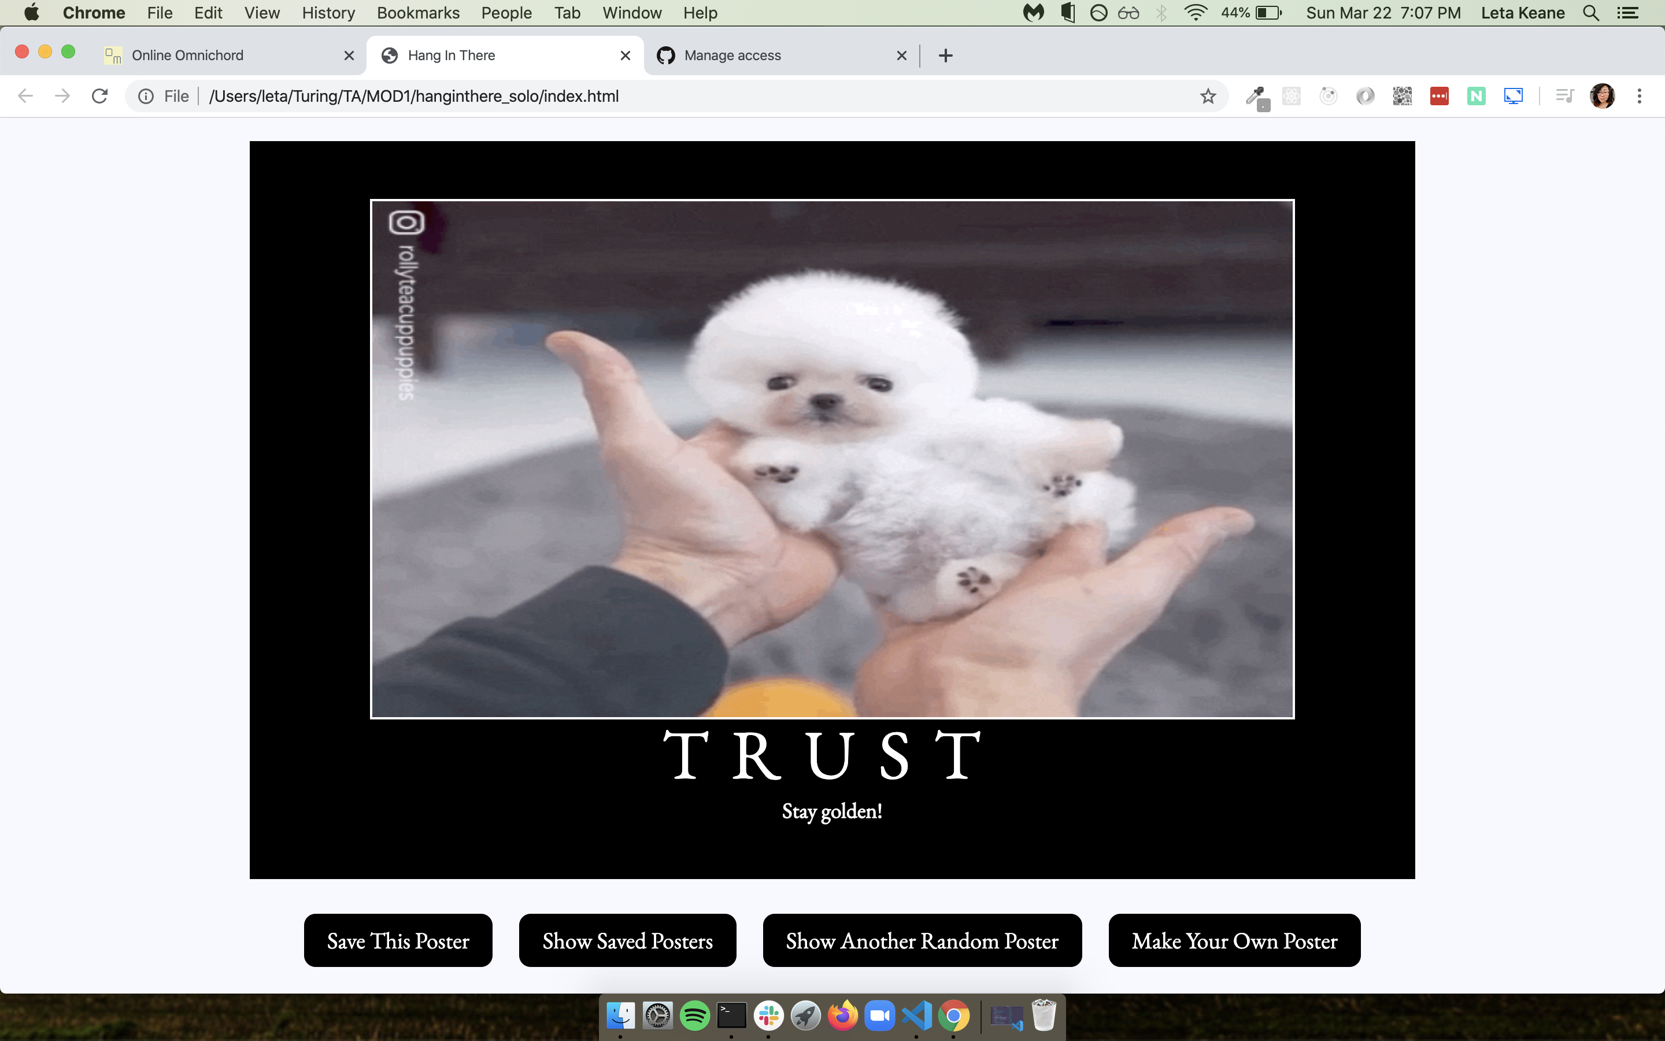Click the green N extension icon
The height and width of the screenshot is (1041, 1665).
(1476, 97)
